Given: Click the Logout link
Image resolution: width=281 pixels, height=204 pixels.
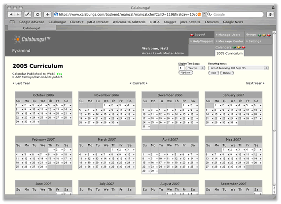Looking at the screenshot, I should pos(200,35).
